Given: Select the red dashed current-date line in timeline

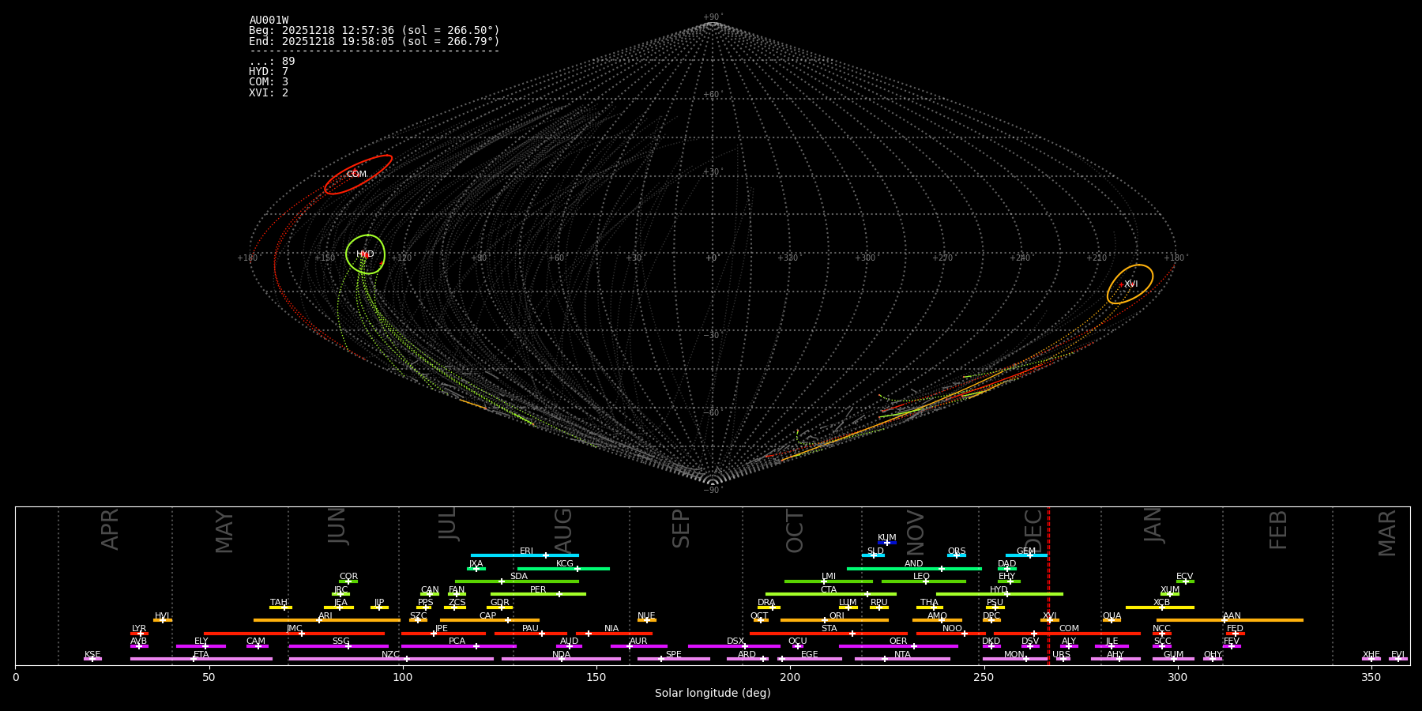Looking at the screenshot, I should click(x=1048, y=585).
